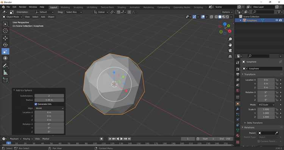The width and height of the screenshot is (284, 150).
Task: Switch to solid viewport shading
Action: coord(220,17)
